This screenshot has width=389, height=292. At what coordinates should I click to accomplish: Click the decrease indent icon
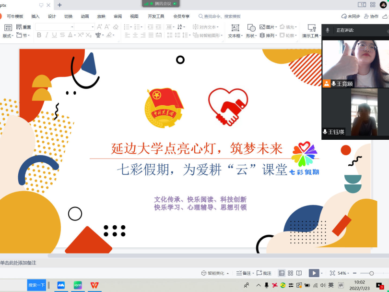(x=150, y=27)
